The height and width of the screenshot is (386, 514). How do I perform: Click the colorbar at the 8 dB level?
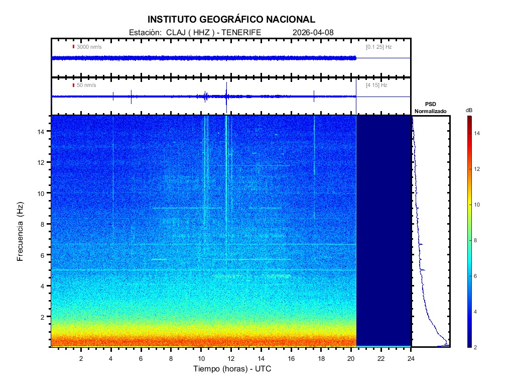tap(469, 241)
